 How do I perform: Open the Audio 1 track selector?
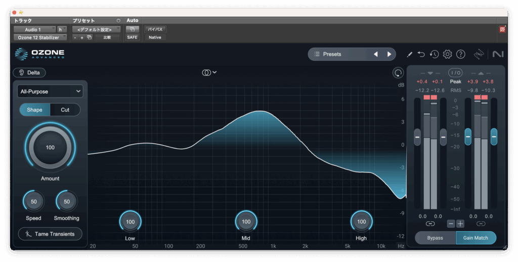(34, 29)
